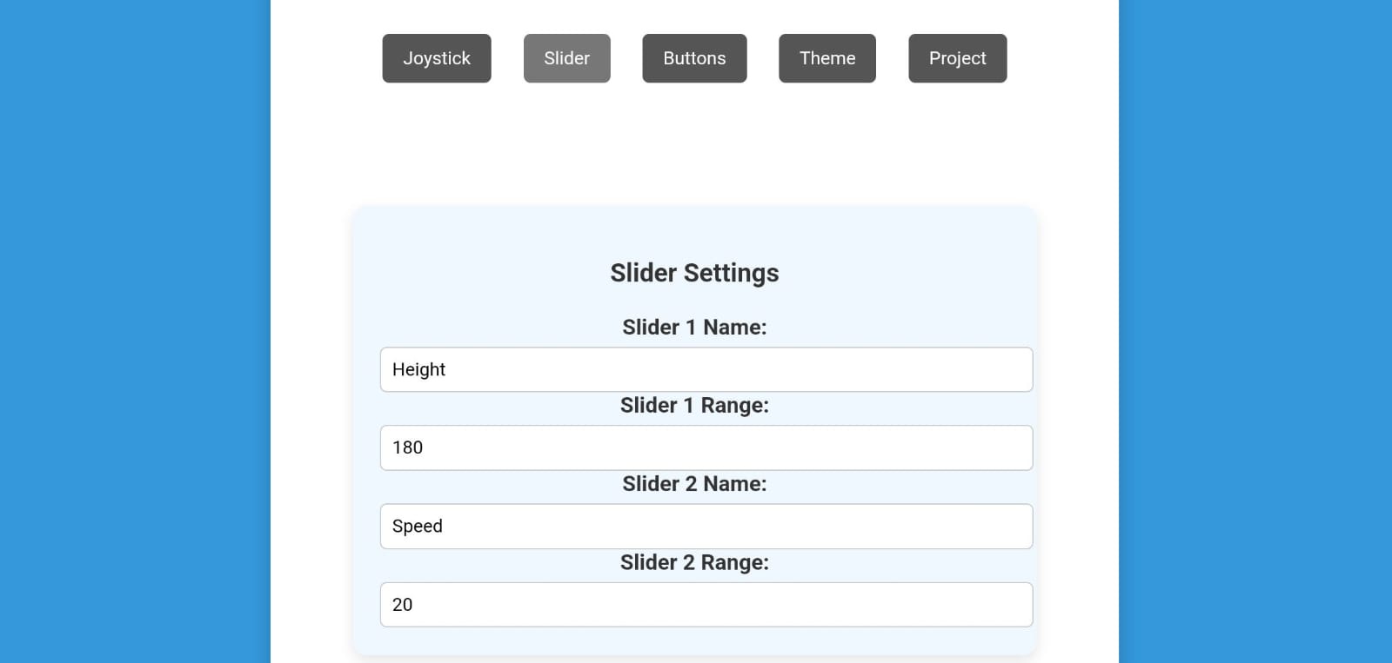Click the range field containing 180
The image size is (1392, 663).
(x=706, y=448)
